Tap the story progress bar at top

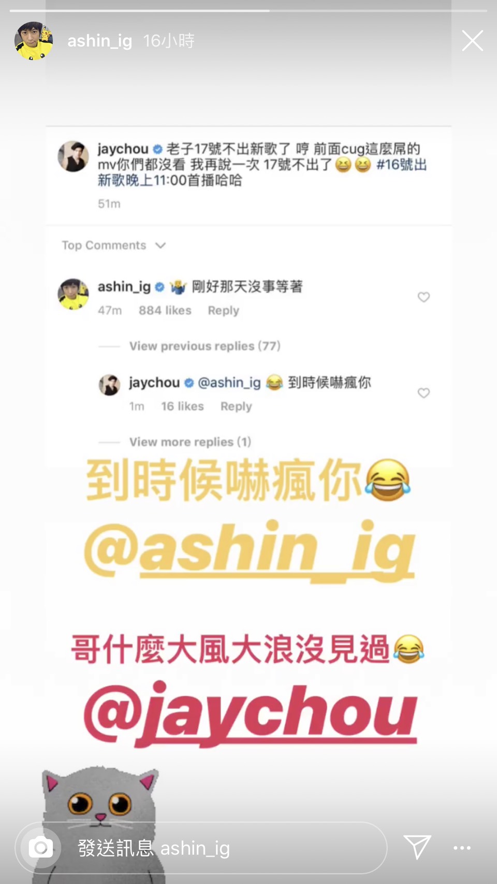(248, 10)
